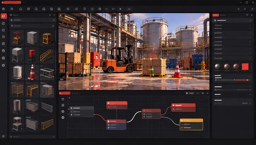The image size is (256, 145).
Task: Choose the silver round tank asset thumbnail
Action: coord(17,72)
